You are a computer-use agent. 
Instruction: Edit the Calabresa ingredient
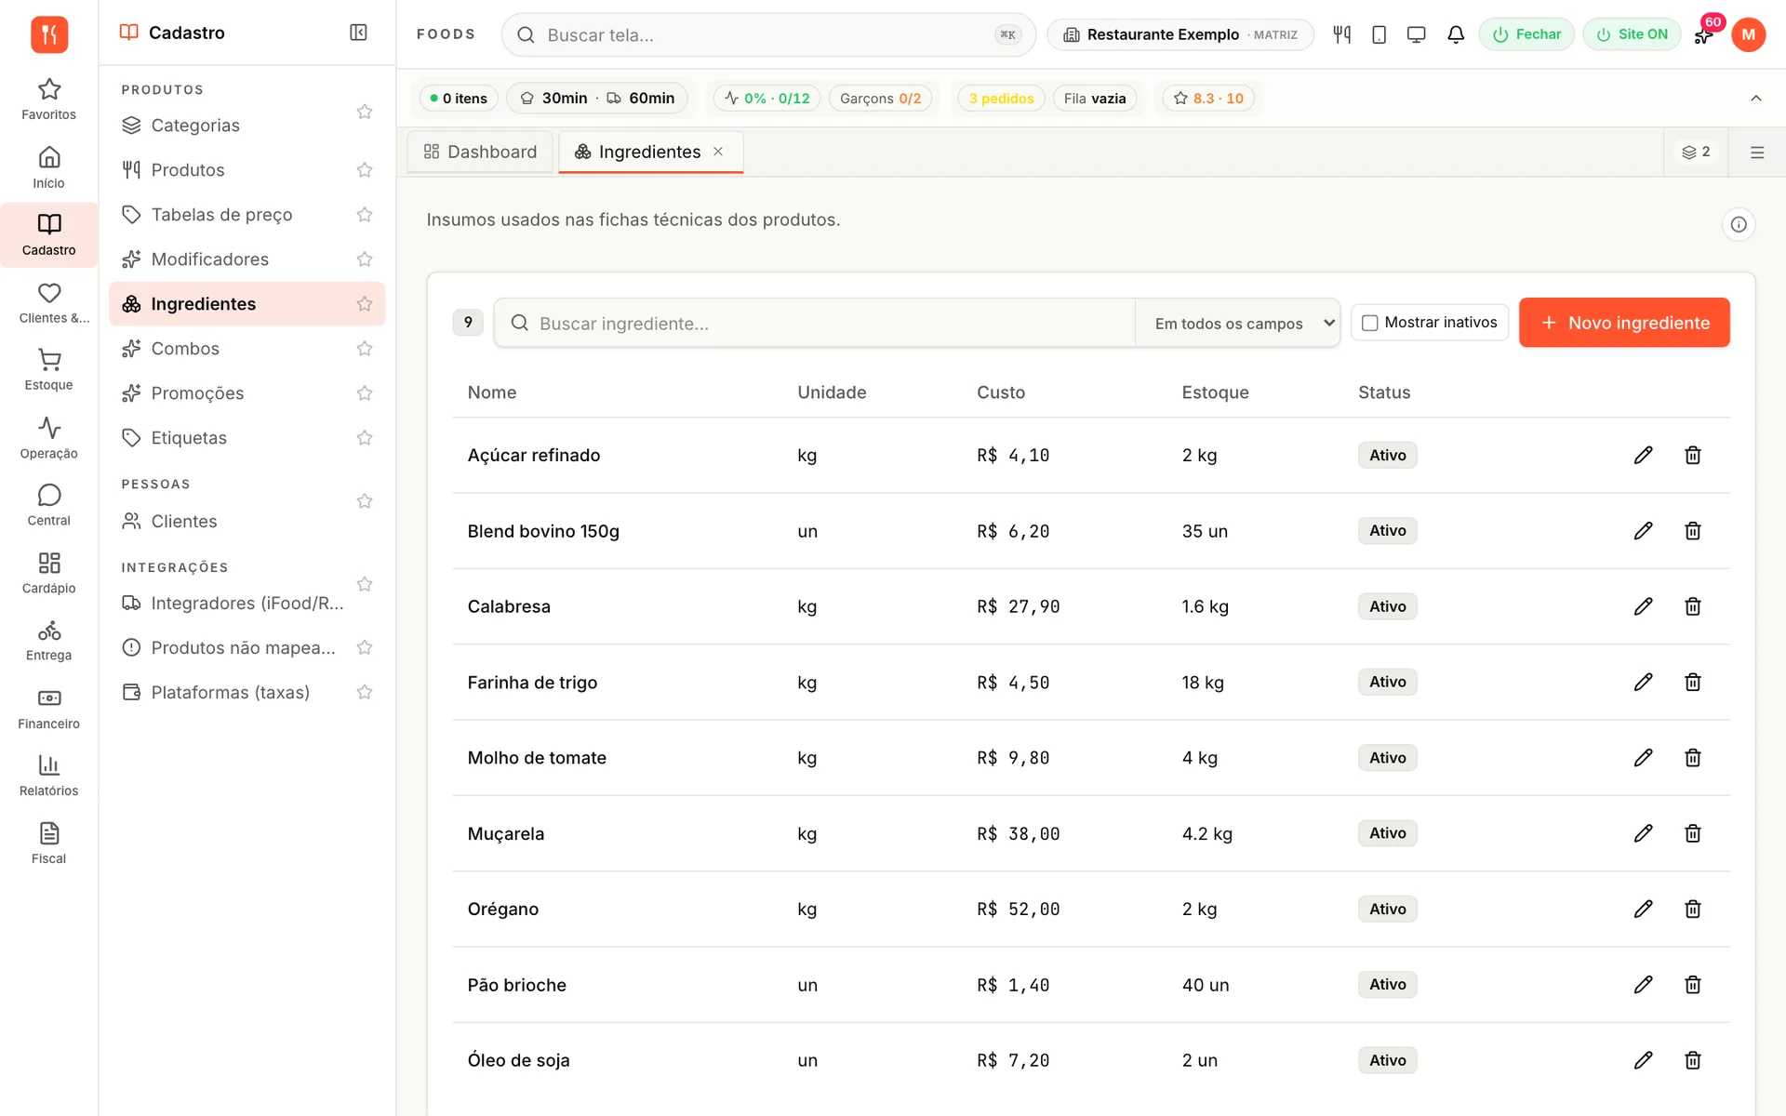click(x=1643, y=606)
